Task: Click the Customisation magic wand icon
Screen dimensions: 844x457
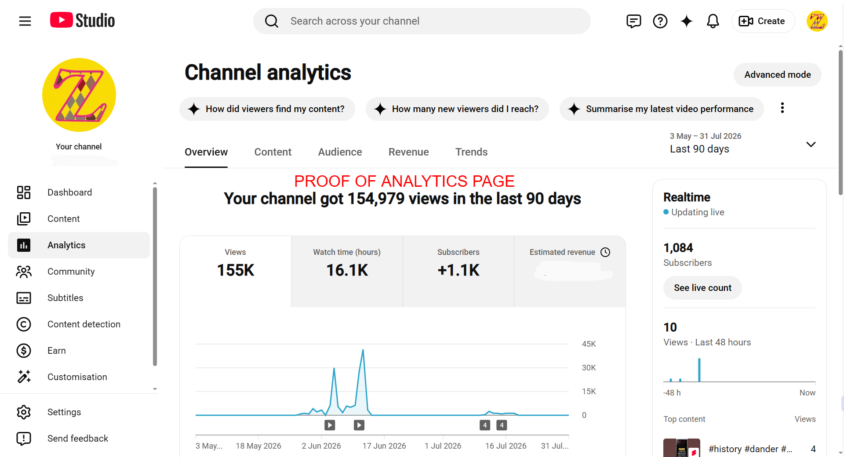Action: click(24, 377)
